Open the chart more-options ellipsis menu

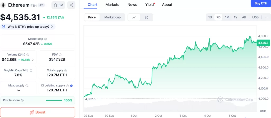(267, 17)
